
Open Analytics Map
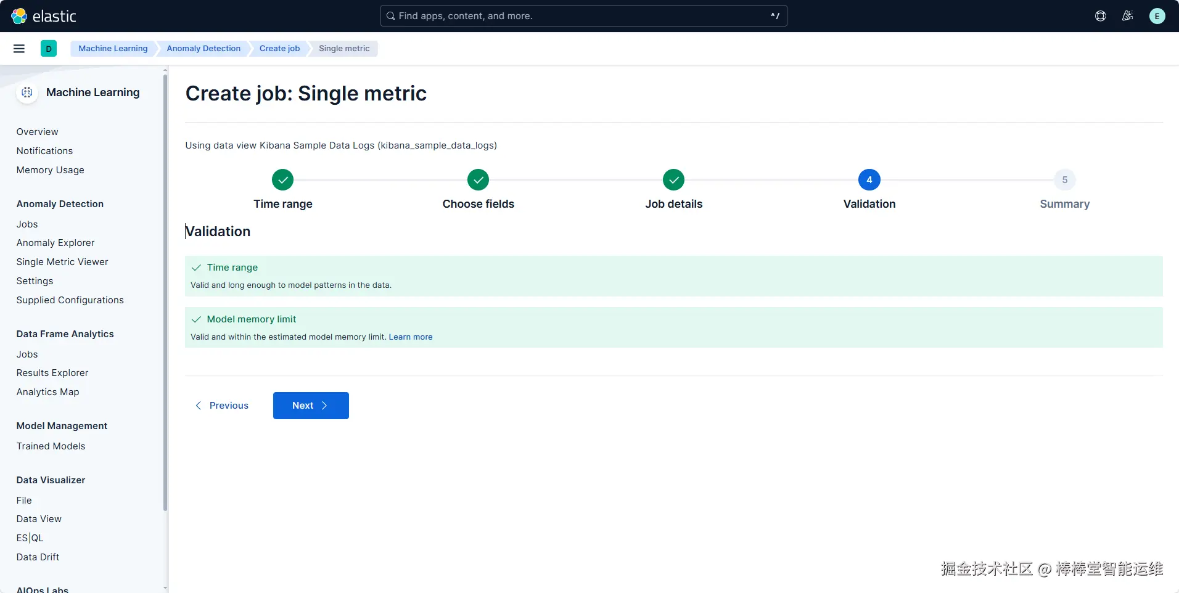(48, 392)
